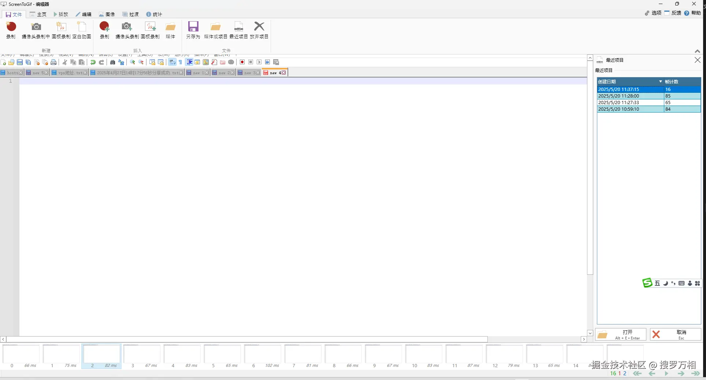
Task: Open 选项 options at top right
Action: point(653,13)
